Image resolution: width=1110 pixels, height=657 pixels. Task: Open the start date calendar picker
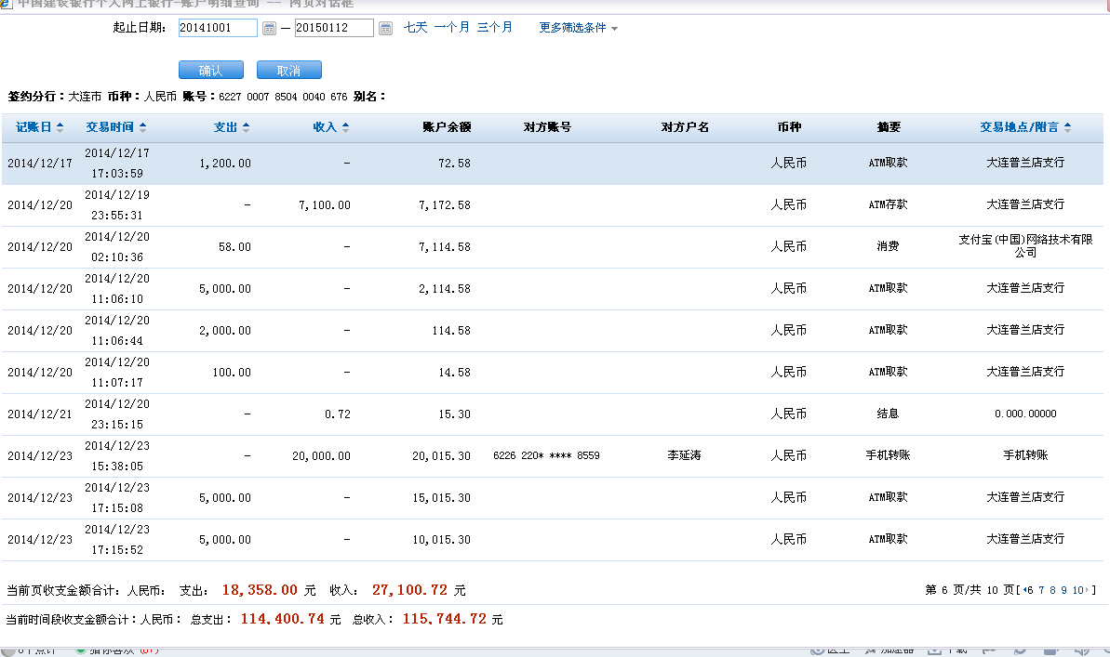269,29
